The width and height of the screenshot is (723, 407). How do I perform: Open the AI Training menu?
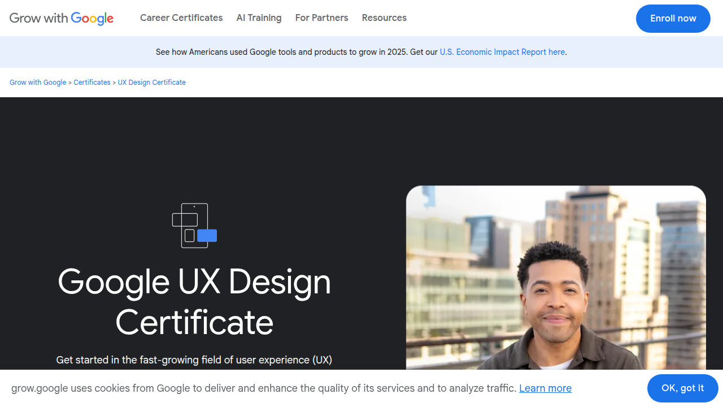(x=259, y=18)
